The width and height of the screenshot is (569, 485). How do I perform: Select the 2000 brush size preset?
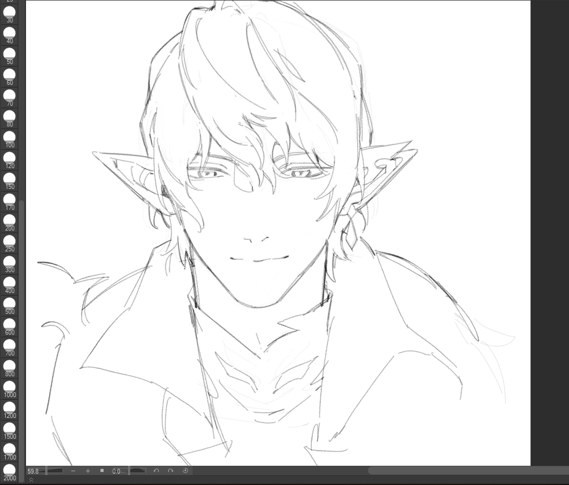pos(9,472)
